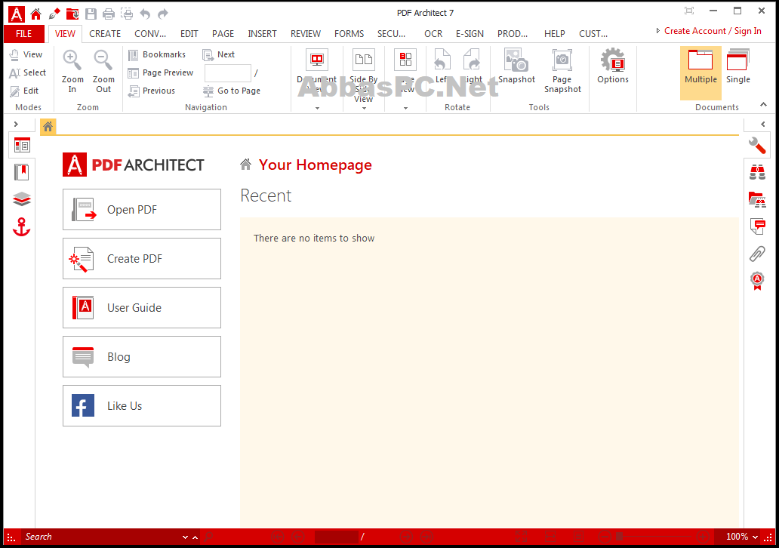The image size is (779, 548).
Task: Expand the left side panel arrow
Action: coord(16,125)
